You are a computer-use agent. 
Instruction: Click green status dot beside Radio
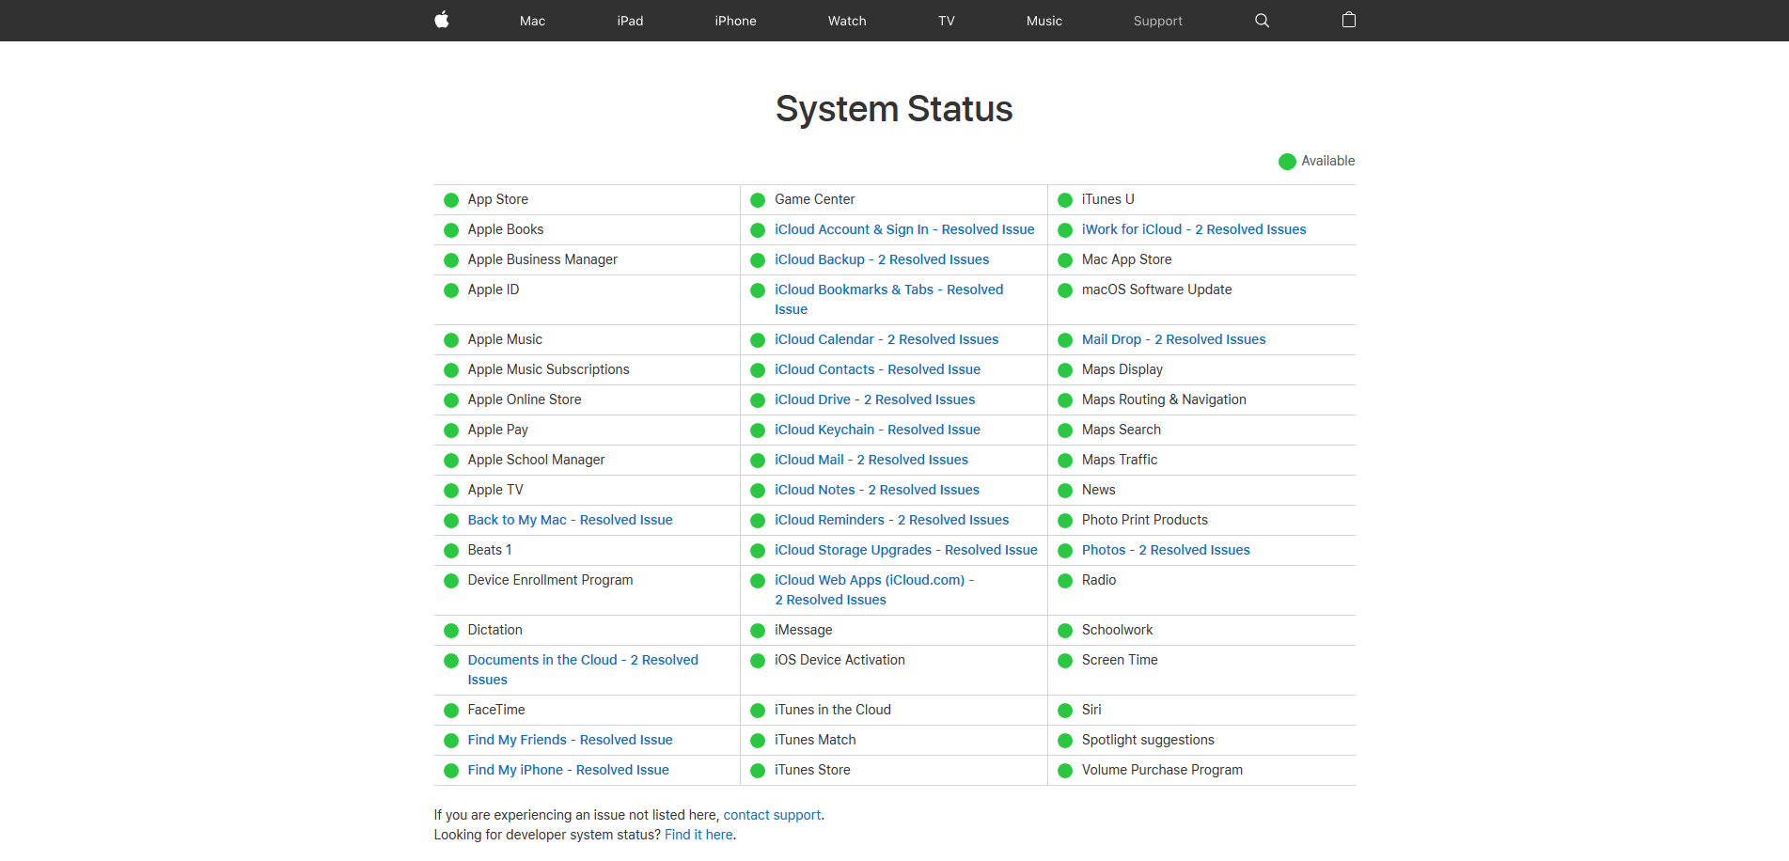1065,581
